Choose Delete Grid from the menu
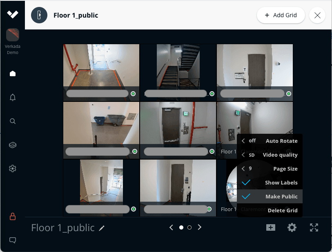 282,211
